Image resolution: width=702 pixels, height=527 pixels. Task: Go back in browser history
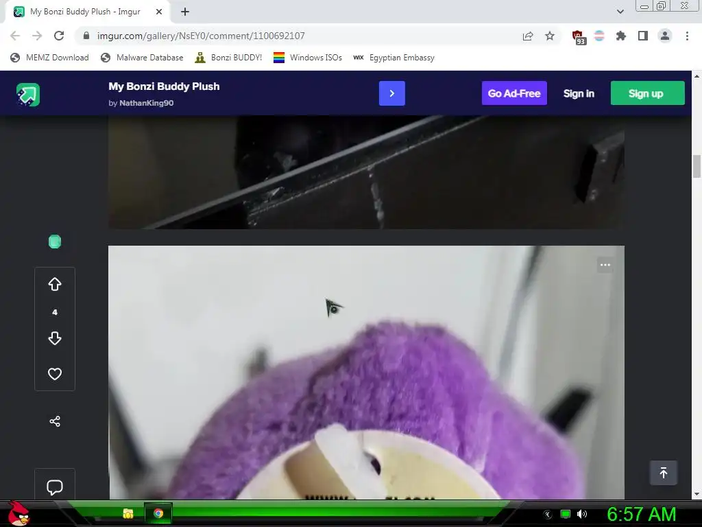(x=15, y=36)
